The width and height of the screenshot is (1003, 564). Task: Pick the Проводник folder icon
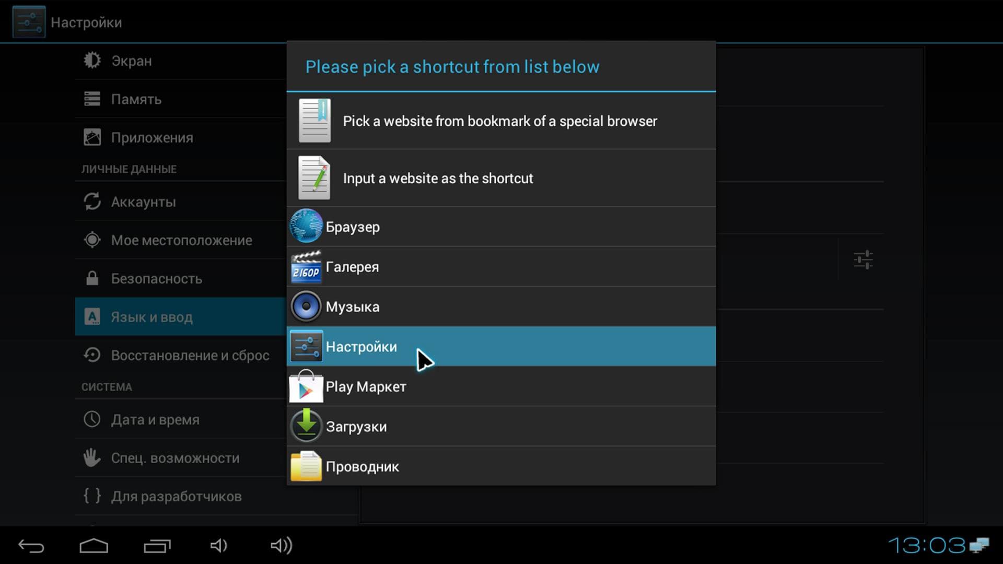point(306,466)
